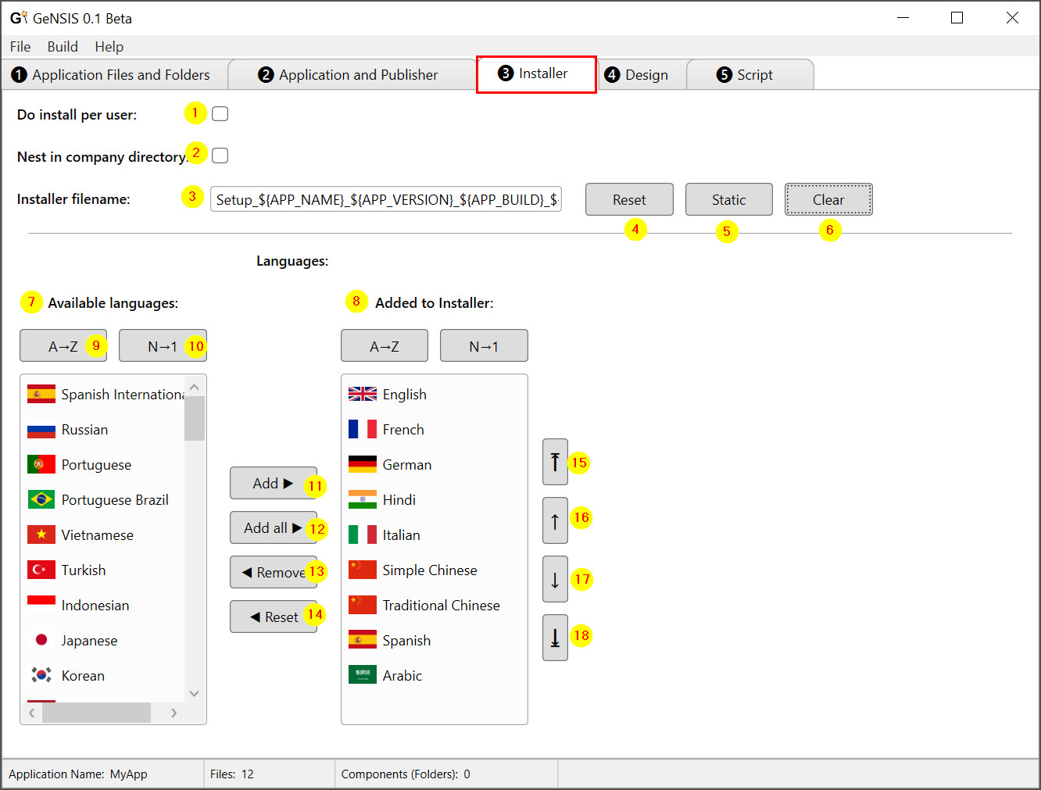This screenshot has height=790, width=1041.
Task: Sort available languages N to 1
Action: click(x=163, y=345)
